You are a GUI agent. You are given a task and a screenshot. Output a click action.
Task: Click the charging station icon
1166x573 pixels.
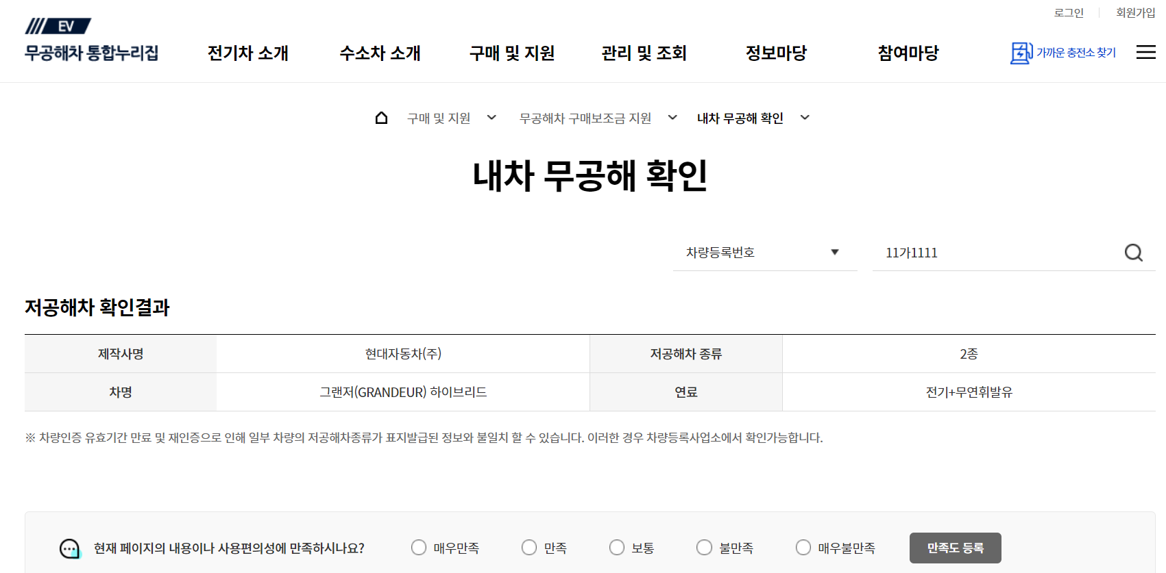1021,53
